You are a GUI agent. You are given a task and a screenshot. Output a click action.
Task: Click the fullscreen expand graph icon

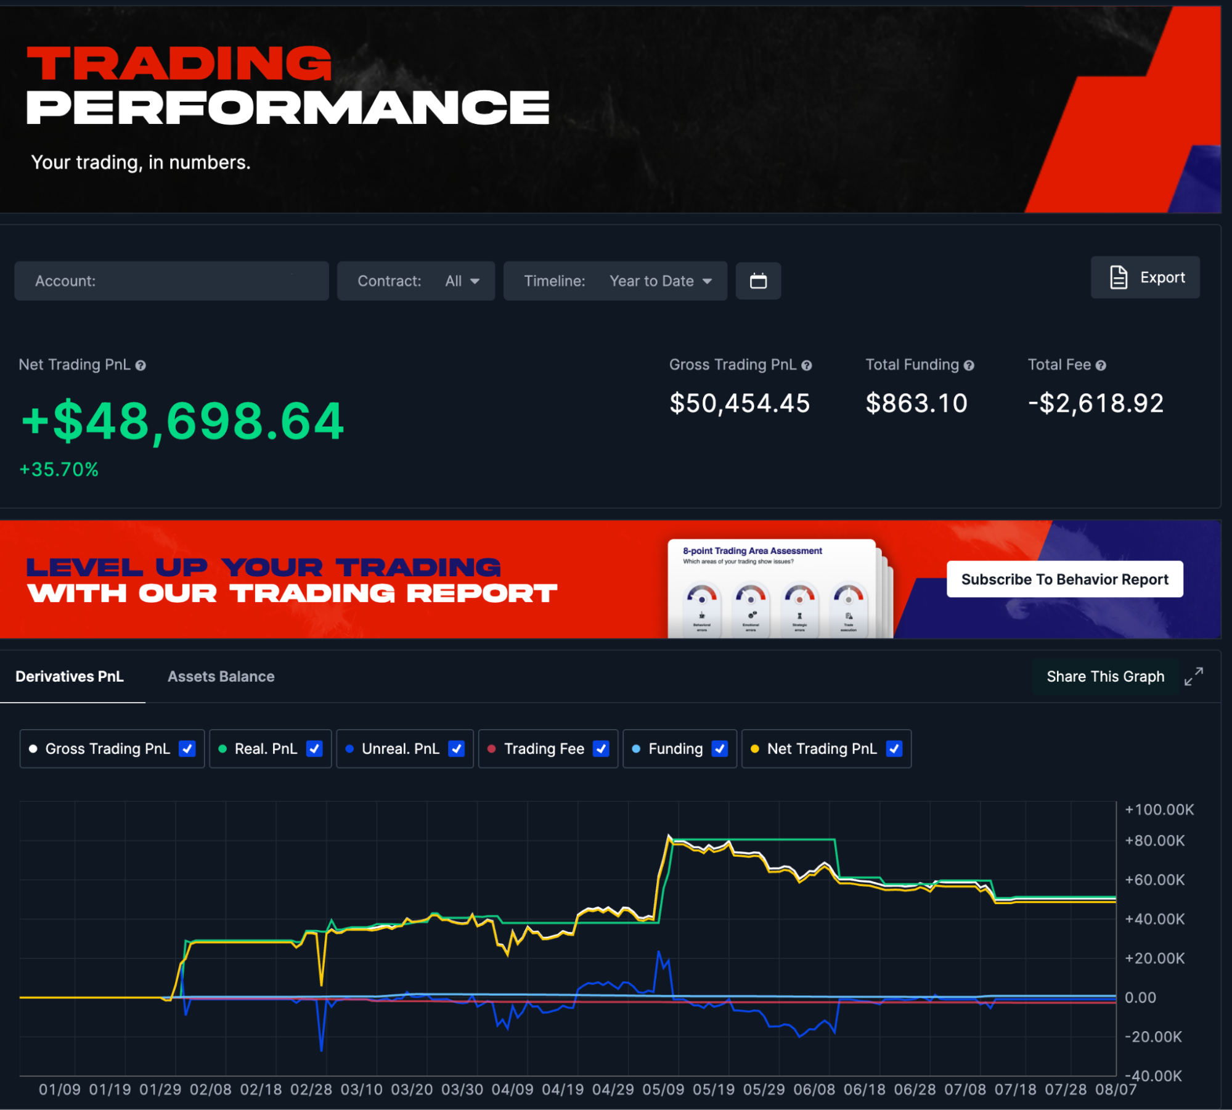(x=1193, y=676)
